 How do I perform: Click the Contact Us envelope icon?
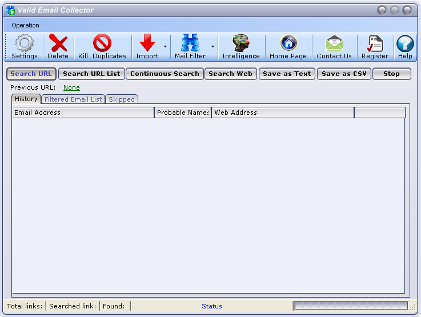(334, 43)
